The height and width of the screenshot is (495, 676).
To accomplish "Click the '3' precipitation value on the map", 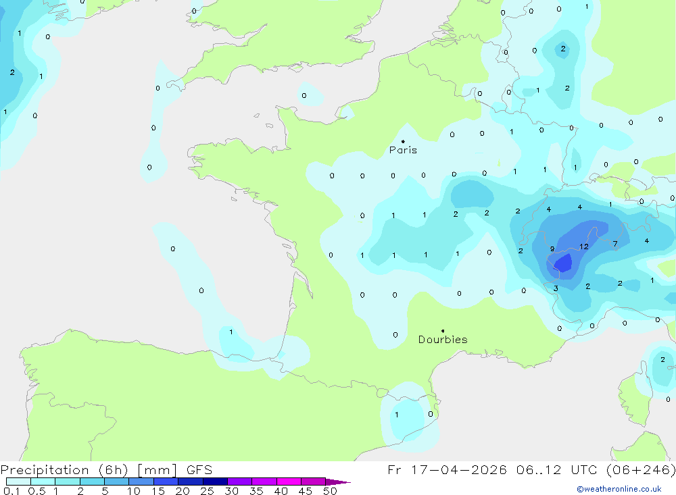I will click(x=556, y=288).
